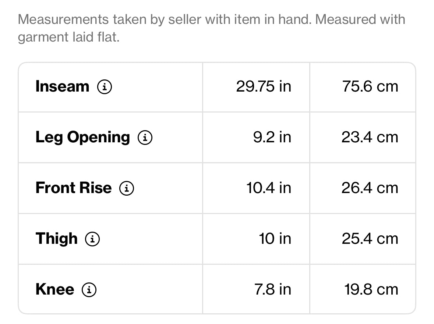This screenshot has width=434, height=324.
Task: Click the 10.4 in front rise value
Action: 268,188
